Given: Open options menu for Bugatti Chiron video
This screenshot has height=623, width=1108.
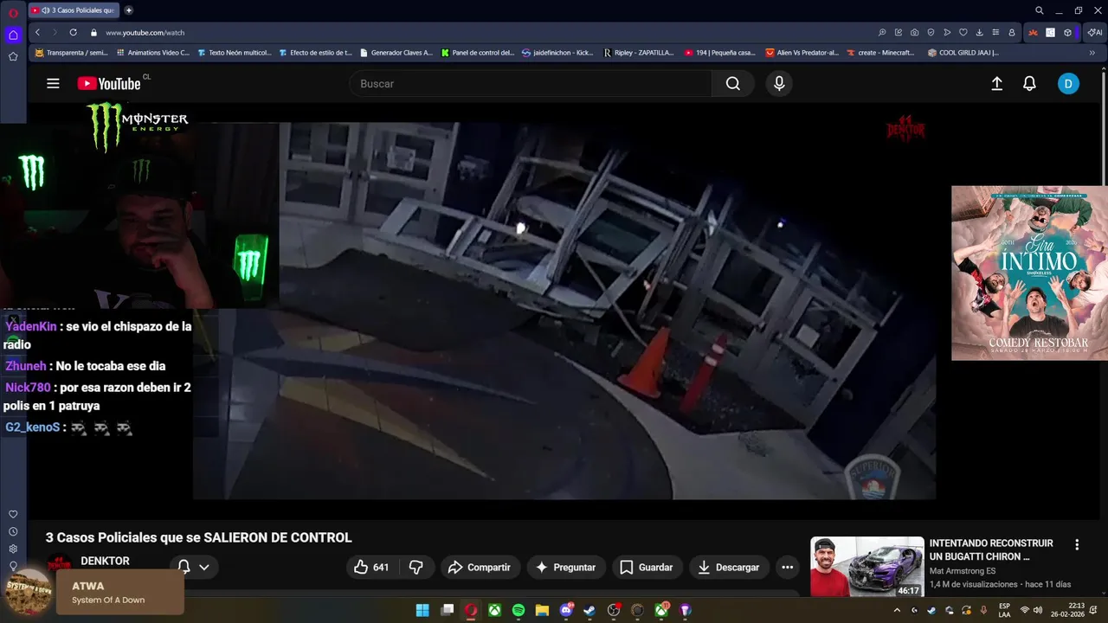Looking at the screenshot, I should [x=1077, y=545].
